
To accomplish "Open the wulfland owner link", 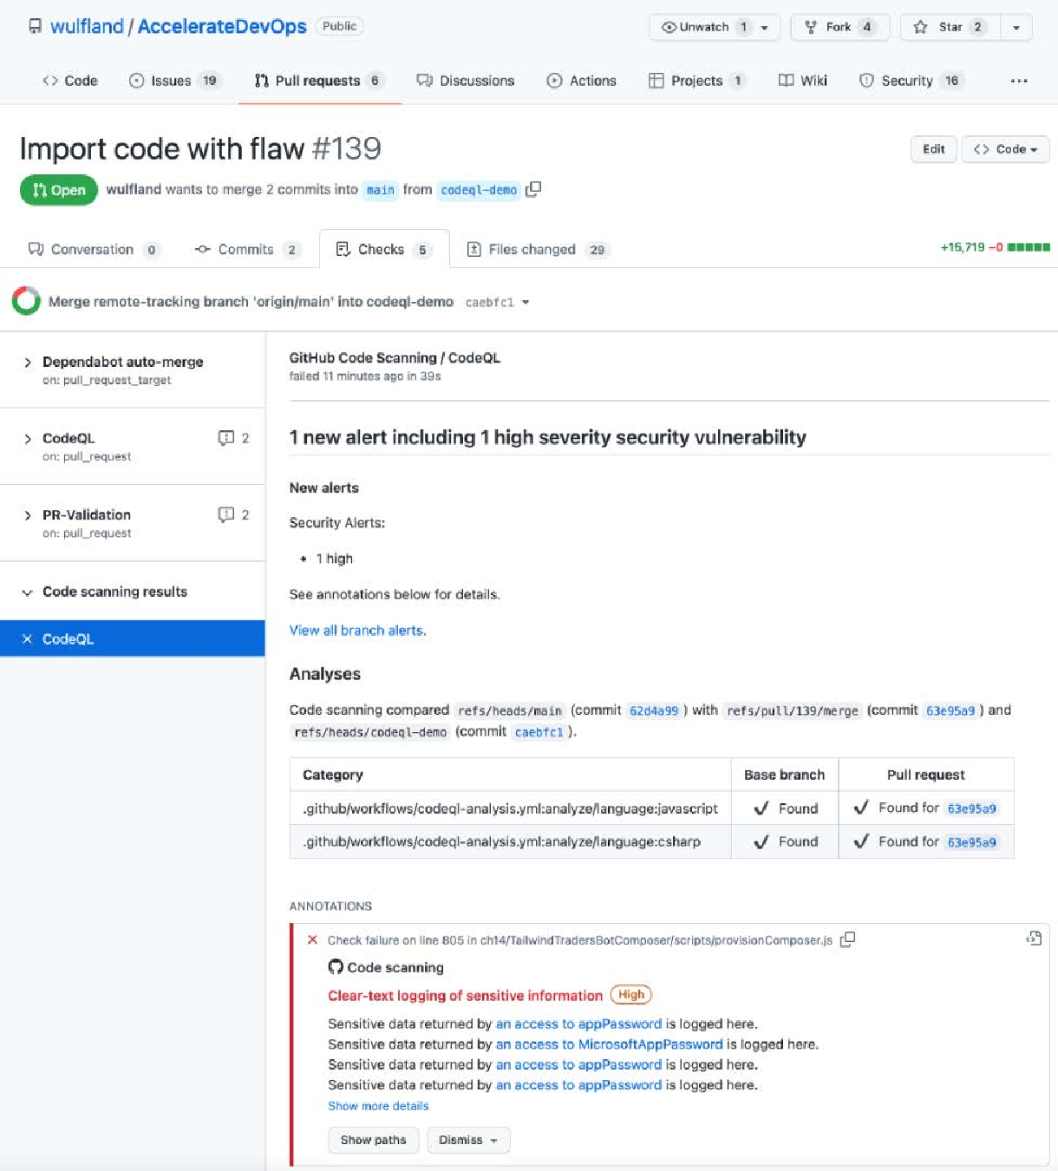I will (87, 26).
